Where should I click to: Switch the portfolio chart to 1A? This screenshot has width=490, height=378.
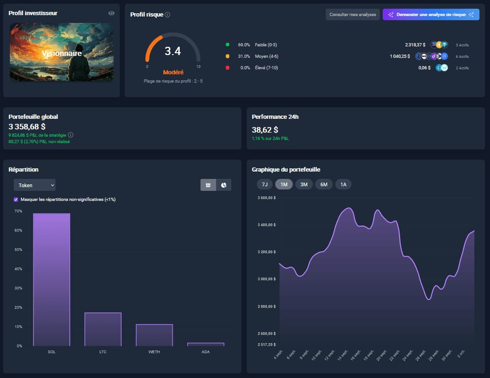click(343, 183)
